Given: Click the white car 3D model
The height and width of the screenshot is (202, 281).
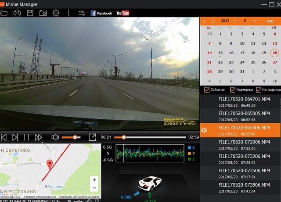Looking at the screenshot, I should click(x=150, y=183).
